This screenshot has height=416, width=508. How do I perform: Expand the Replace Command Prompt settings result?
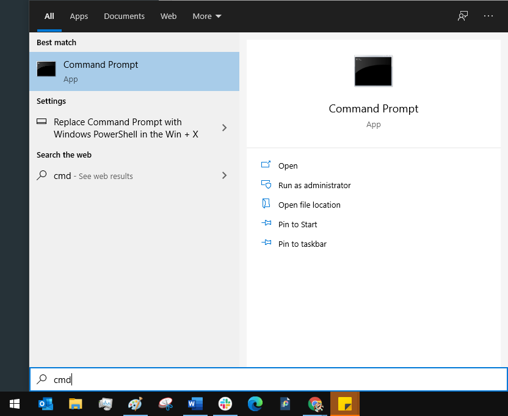[x=224, y=128]
